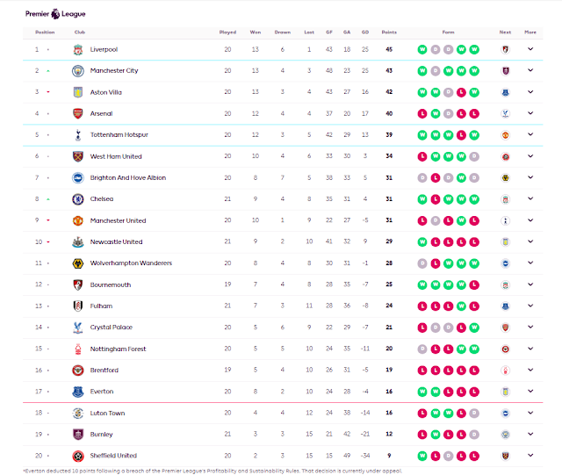The image size is (562, 475).
Task: Click Sheffield United club crest
Action: [x=78, y=456]
